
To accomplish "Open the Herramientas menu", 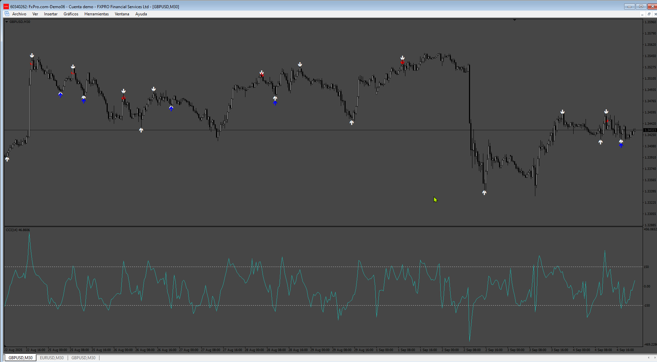I will click(x=96, y=14).
